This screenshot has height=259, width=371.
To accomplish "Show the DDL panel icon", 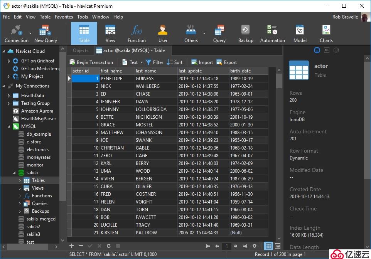I will (327, 50).
